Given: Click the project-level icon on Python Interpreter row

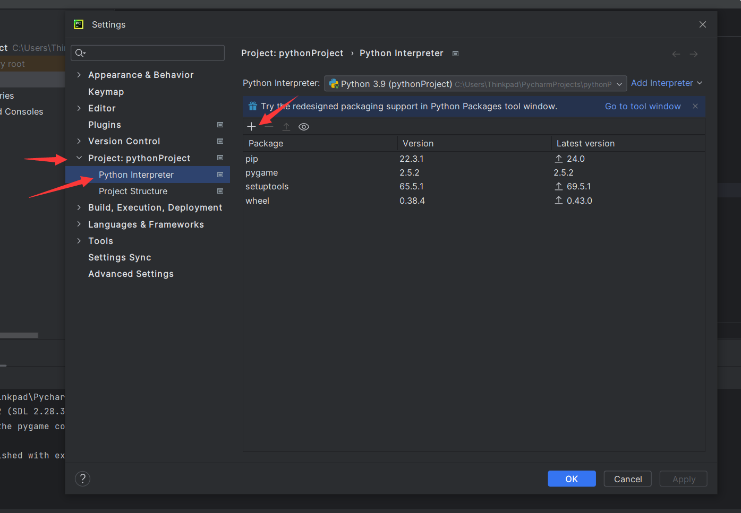Looking at the screenshot, I should point(220,175).
